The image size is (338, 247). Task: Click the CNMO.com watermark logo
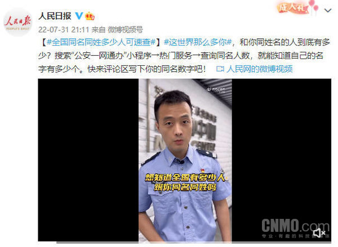pos(296,228)
